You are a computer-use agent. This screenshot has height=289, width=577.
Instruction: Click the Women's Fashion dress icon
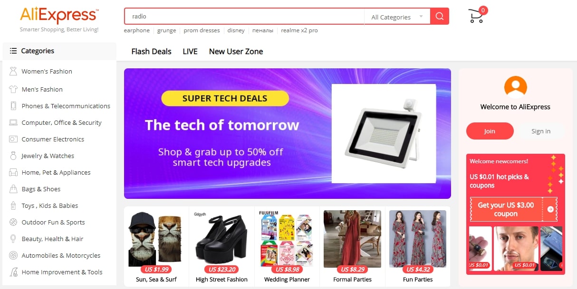(13, 71)
